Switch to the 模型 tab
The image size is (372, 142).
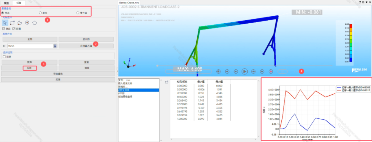6,2
